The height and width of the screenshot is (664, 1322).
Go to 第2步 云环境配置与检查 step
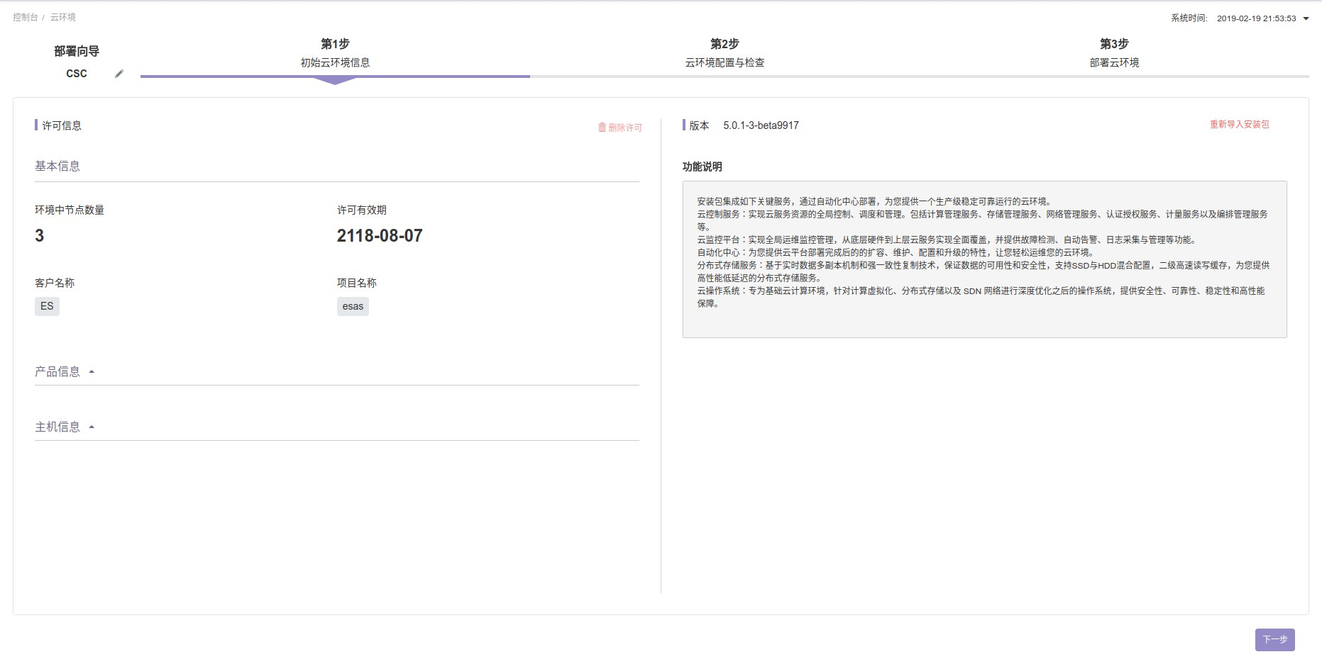[x=725, y=53]
